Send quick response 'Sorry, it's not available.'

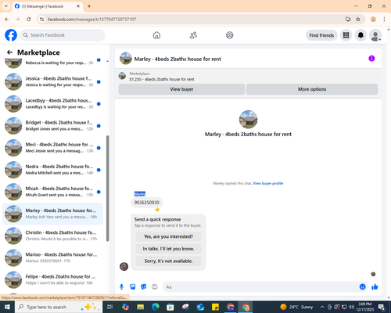point(168,261)
